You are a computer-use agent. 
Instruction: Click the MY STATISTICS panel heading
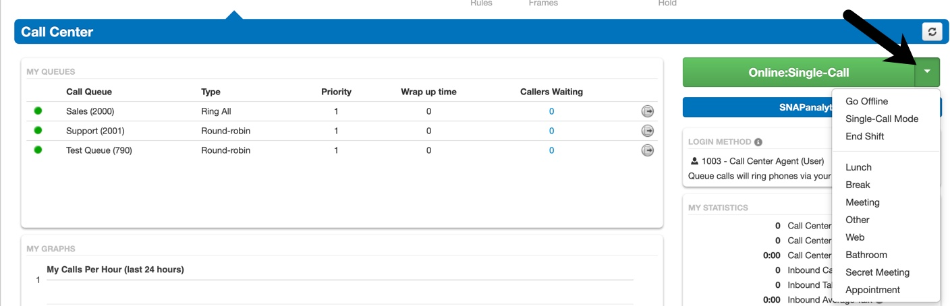(718, 208)
